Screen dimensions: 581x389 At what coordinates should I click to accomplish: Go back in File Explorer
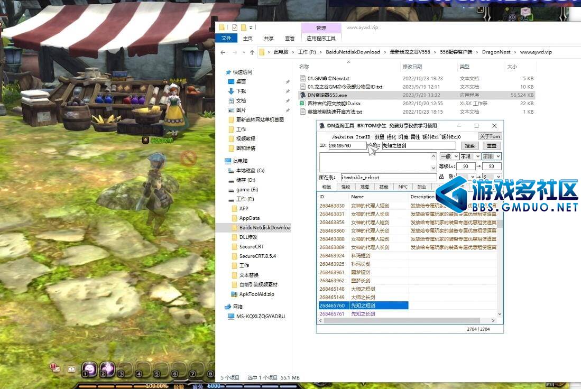point(223,52)
